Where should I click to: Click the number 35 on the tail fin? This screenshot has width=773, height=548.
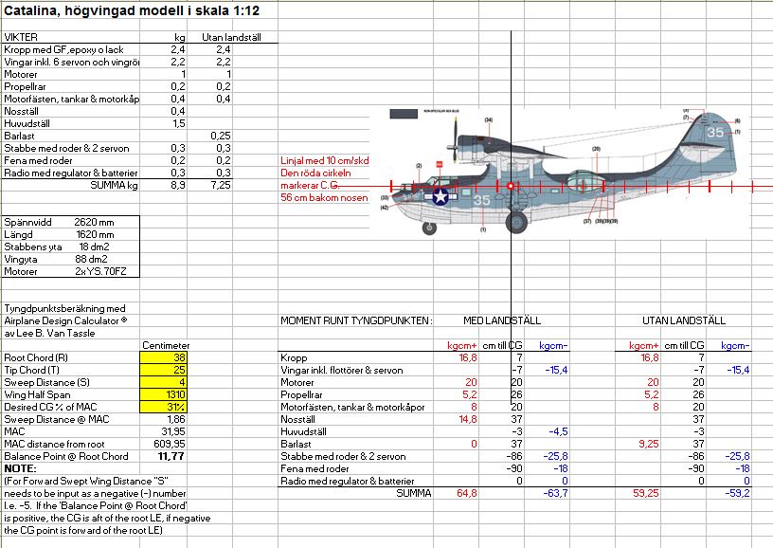pyautogui.click(x=714, y=134)
